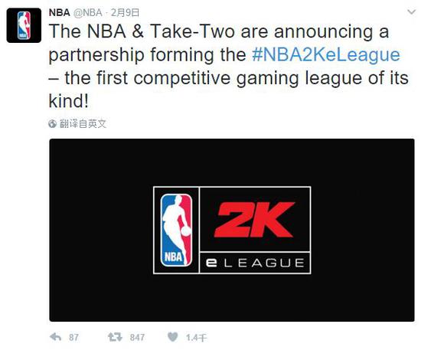Image resolution: width=421 pixels, height=350 pixels.
Task: Click the reply arrow icon
Action: pos(56,337)
